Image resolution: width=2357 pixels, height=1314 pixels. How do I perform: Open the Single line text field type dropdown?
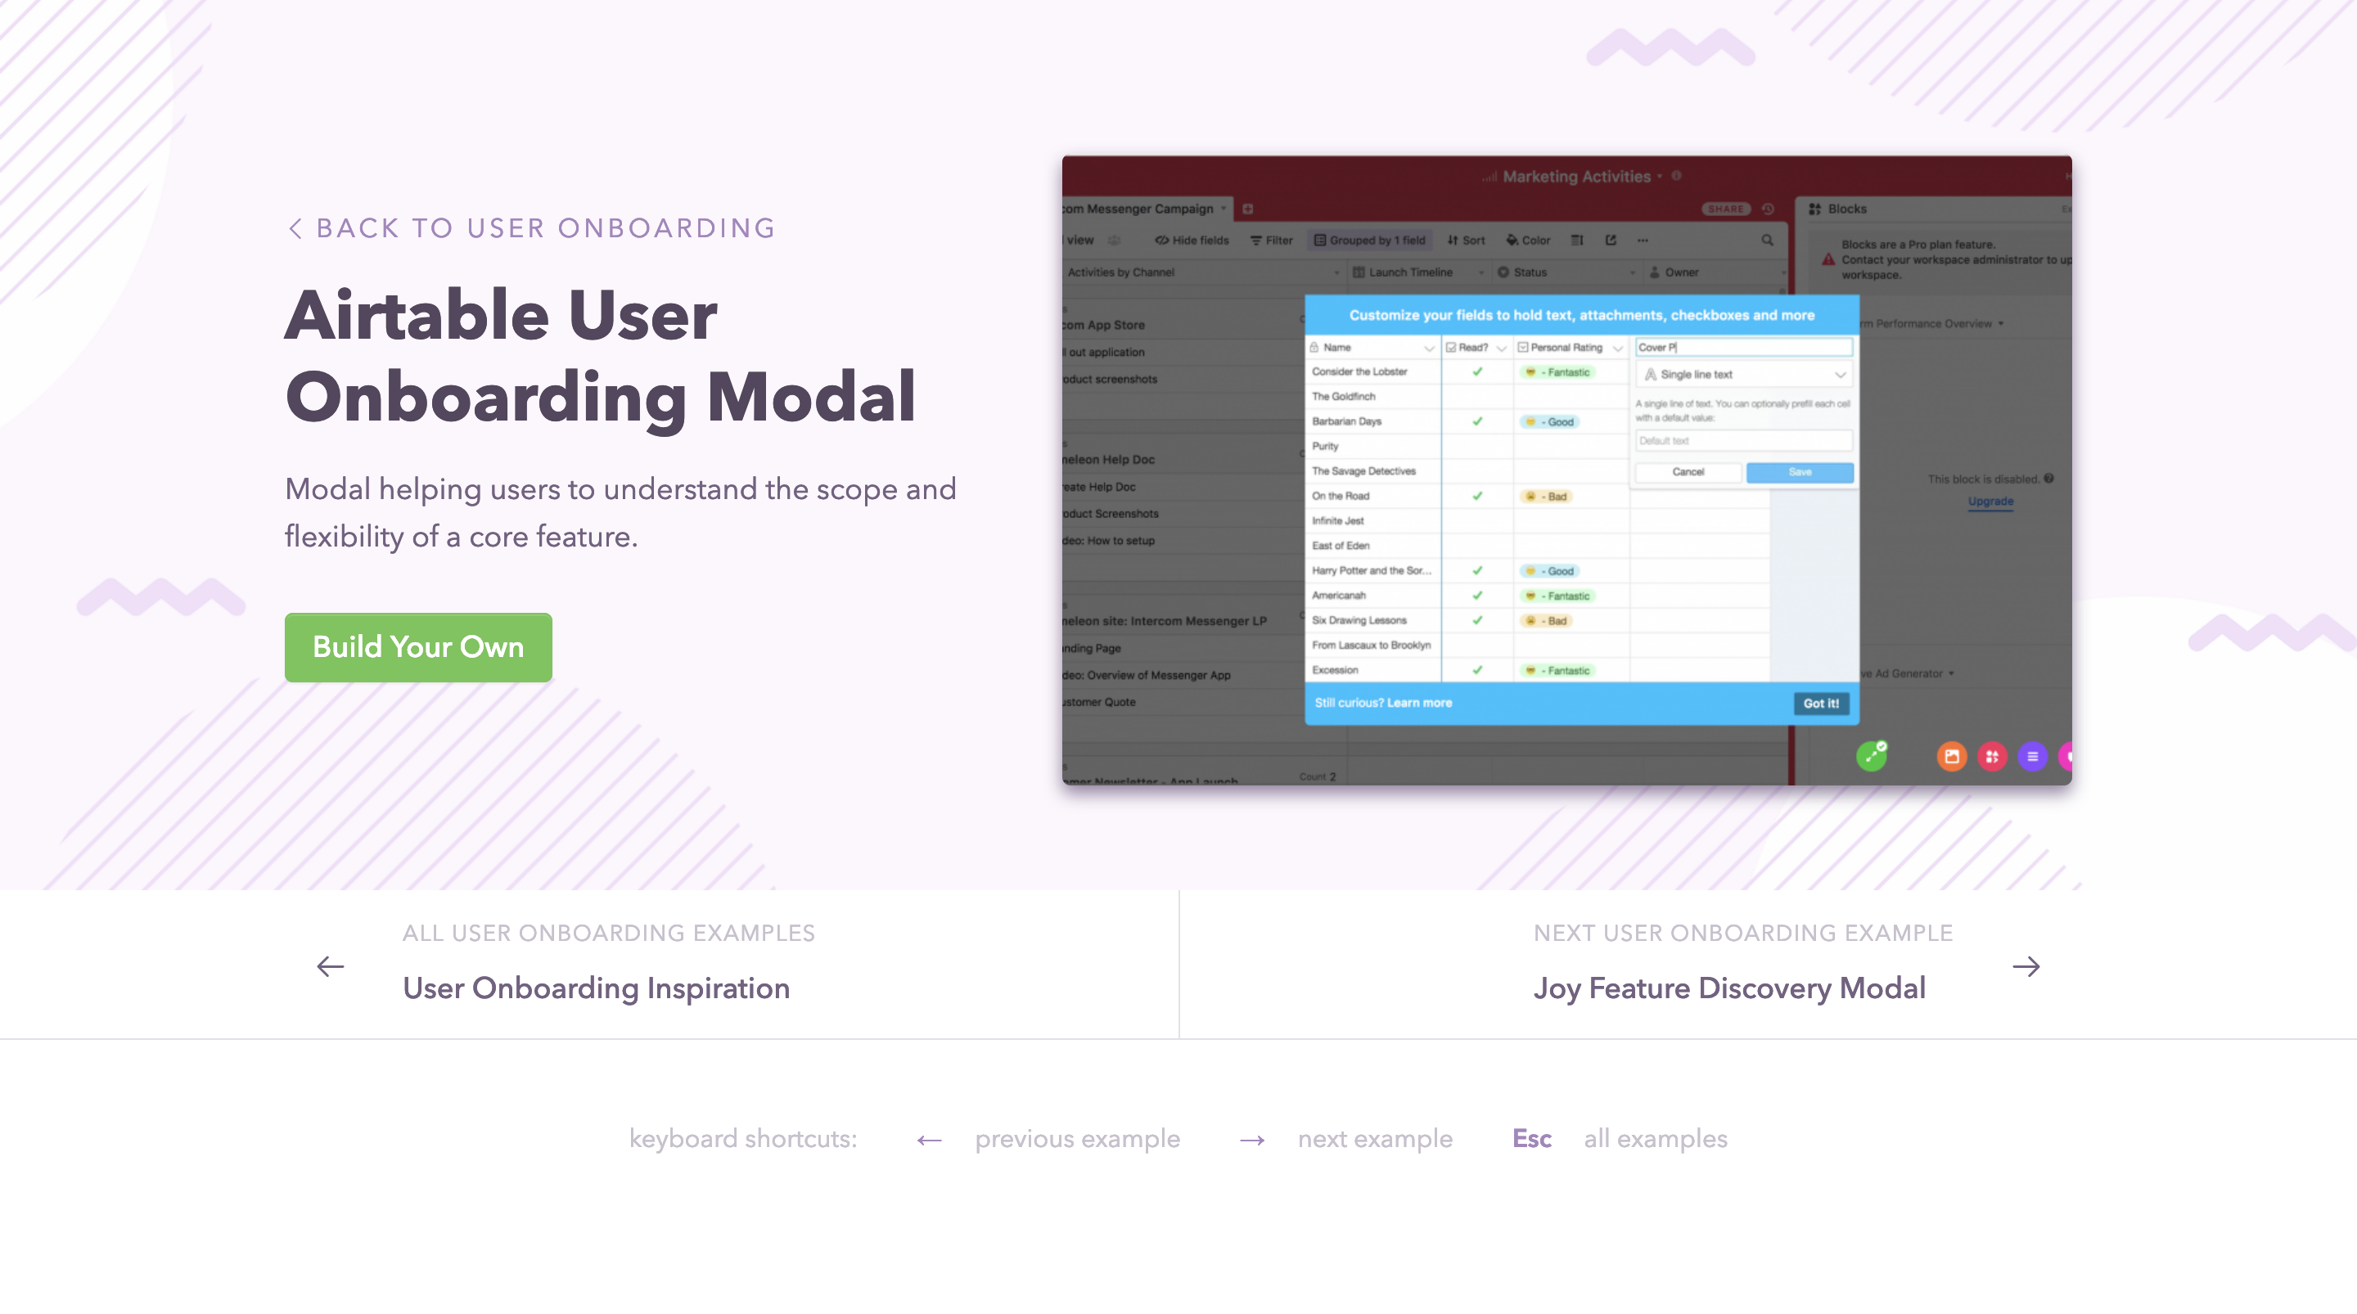[1743, 374]
